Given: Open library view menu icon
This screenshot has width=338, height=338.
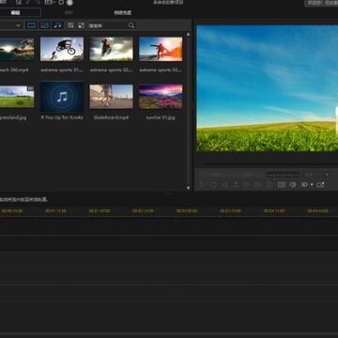Looking at the screenshot, I should click(70, 25).
